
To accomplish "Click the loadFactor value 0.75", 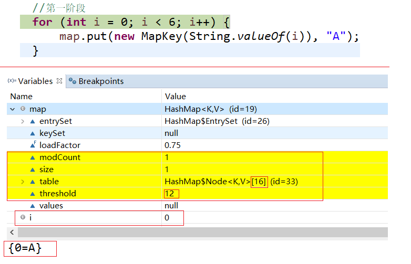I will click(x=172, y=145).
